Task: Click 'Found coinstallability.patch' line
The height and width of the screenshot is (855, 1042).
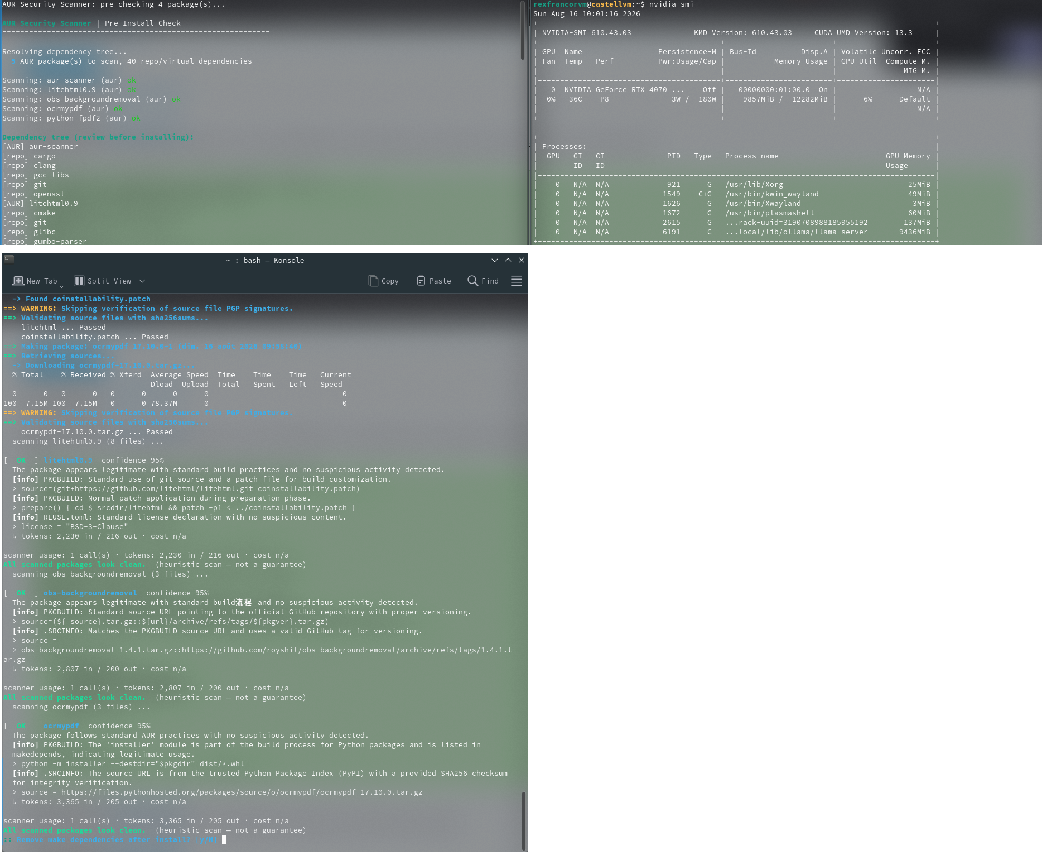Action: (81, 299)
